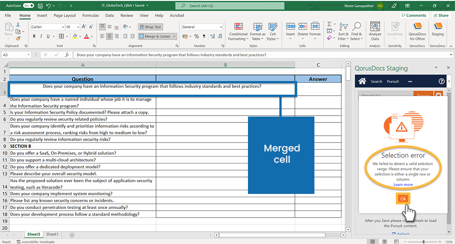Expand Merge & Center dropdown arrow

(174, 36)
